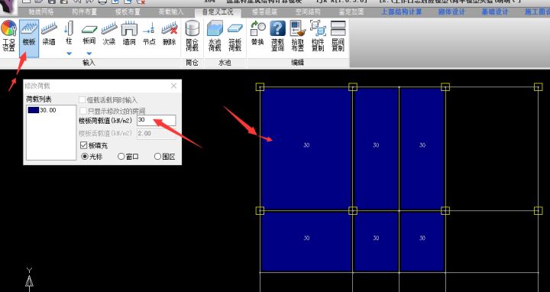Open the 筒仓荷载 silo load tool
The image size is (550, 292).
(192, 36)
